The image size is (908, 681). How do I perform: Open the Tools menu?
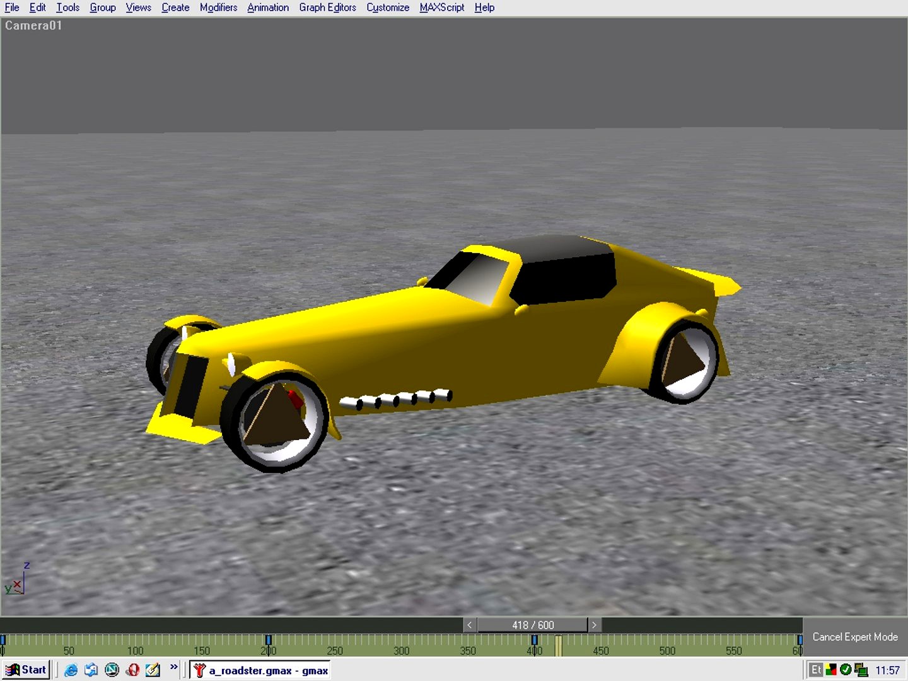pyautogui.click(x=67, y=8)
